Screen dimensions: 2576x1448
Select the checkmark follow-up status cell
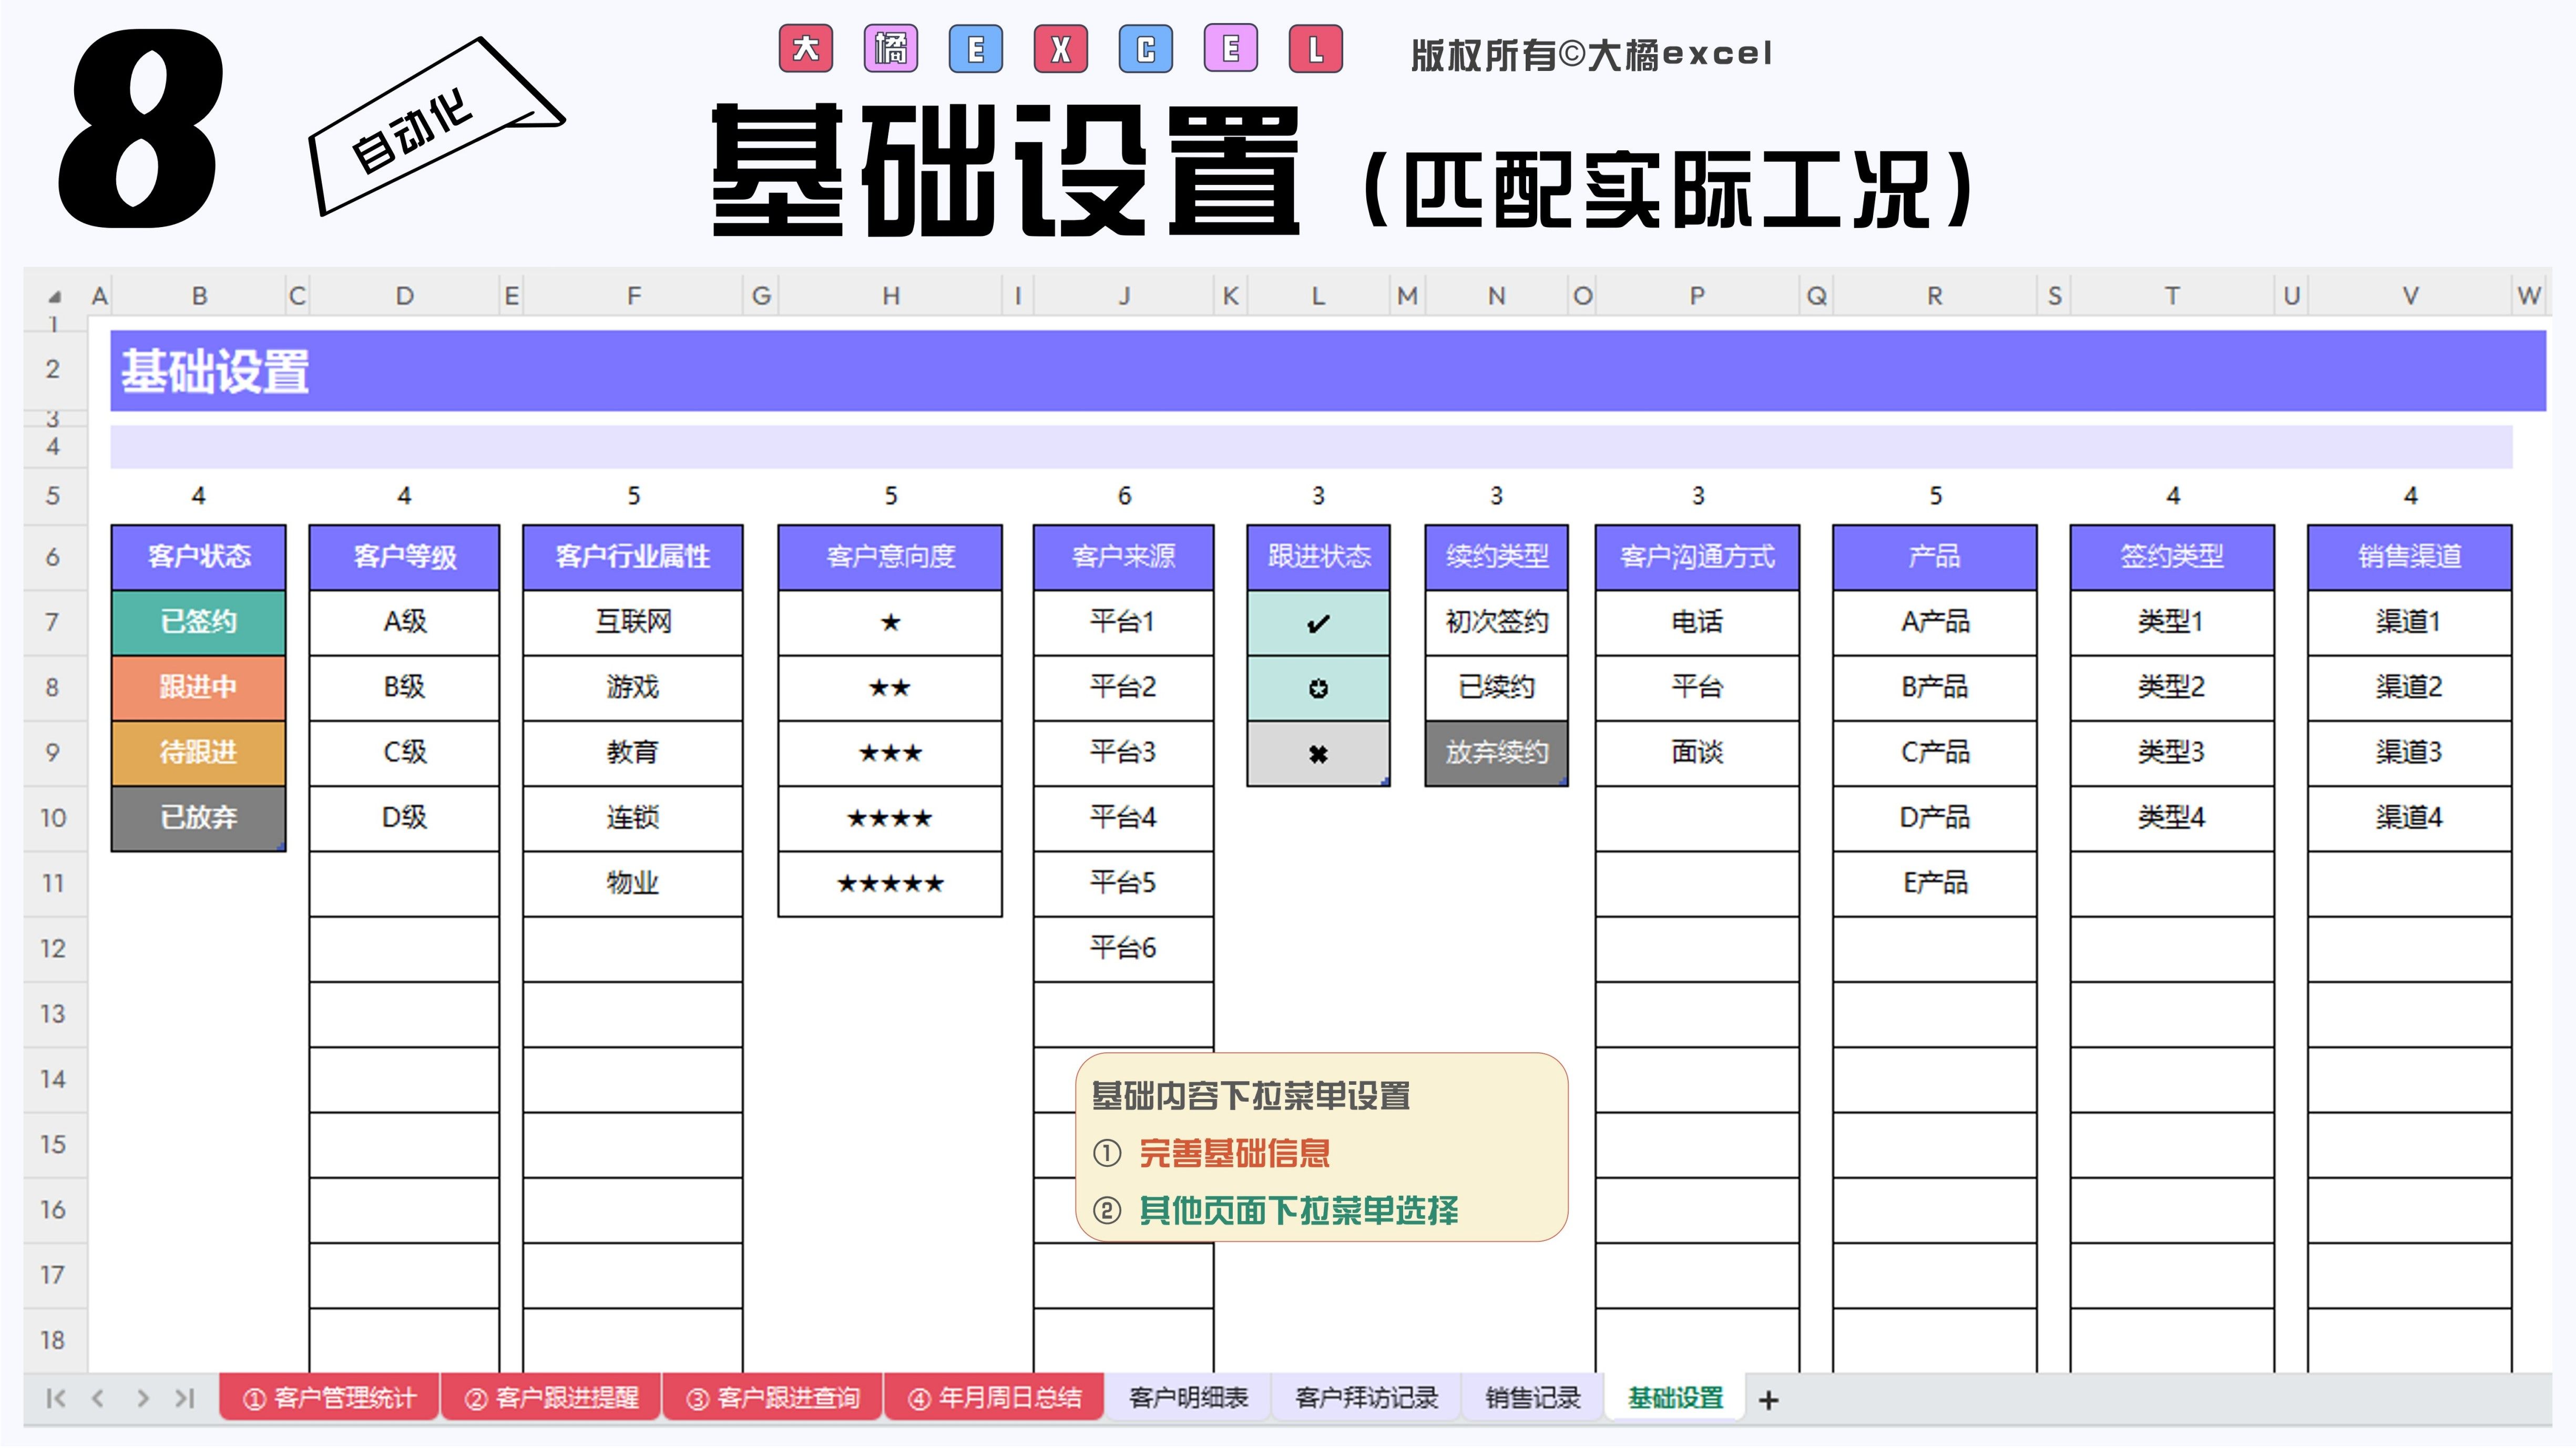(1318, 623)
